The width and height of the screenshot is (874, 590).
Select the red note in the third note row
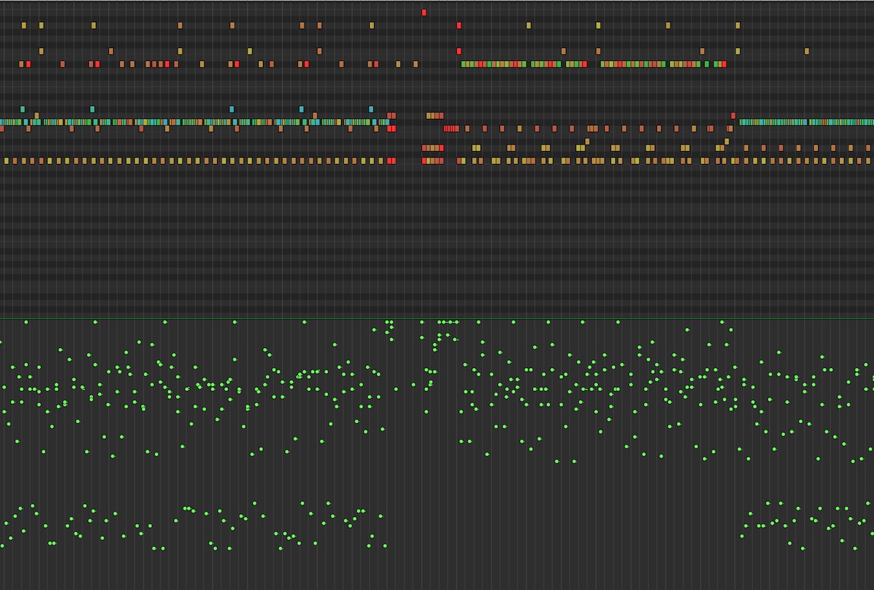click(459, 51)
